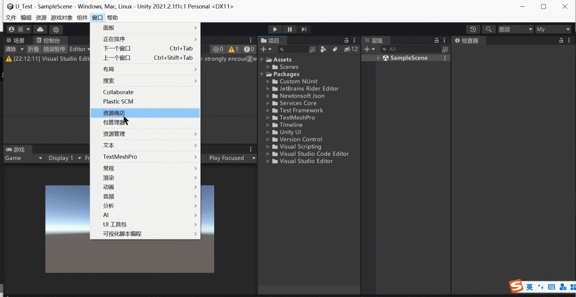The image size is (576, 297).
Task: Click the Step frame button
Action: point(304,29)
